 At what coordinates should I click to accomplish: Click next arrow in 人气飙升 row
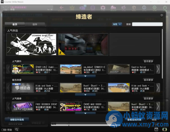[158, 69]
